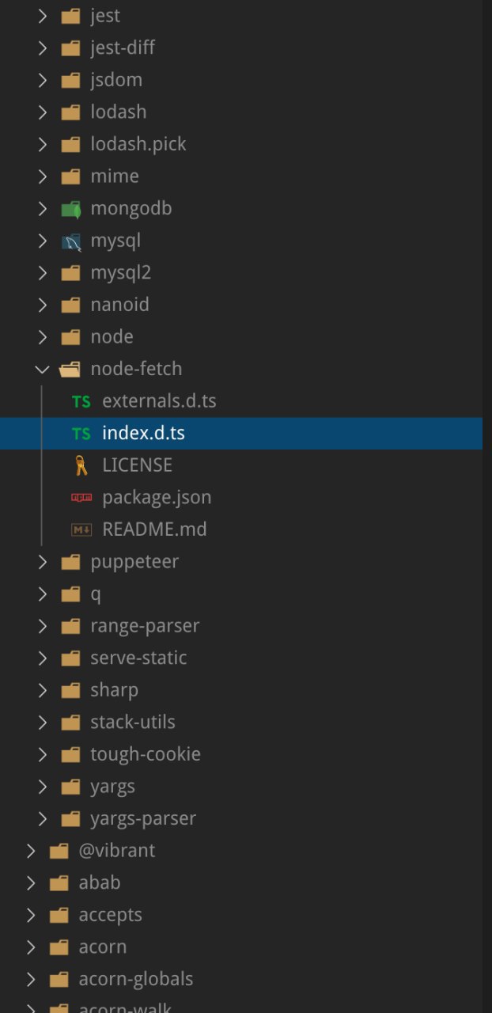Viewport: 492px width, 1013px height.
Task: Click the folder icon beside nanoid
Action: point(71,305)
